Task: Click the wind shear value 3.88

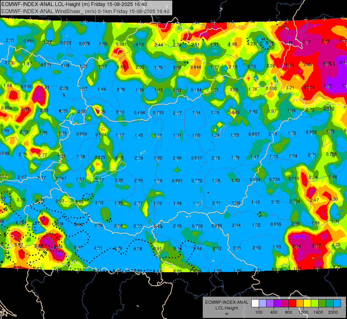Action: [325, 40]
